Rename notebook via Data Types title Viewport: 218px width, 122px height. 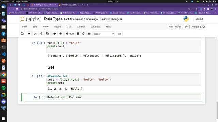tap(53, 19)
